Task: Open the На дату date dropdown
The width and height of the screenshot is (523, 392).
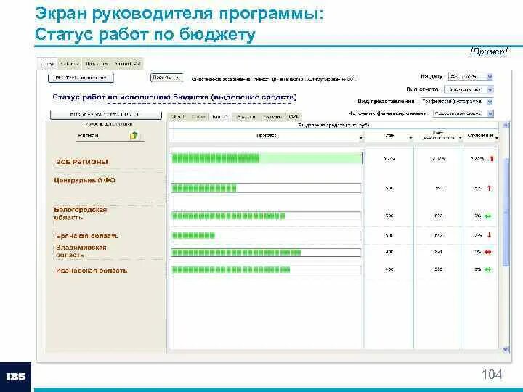Action: 490,77
